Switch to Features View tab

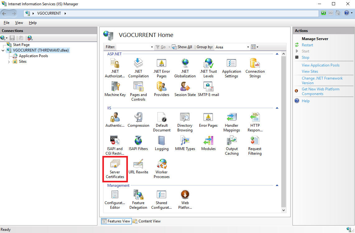(x=116, y=221)
